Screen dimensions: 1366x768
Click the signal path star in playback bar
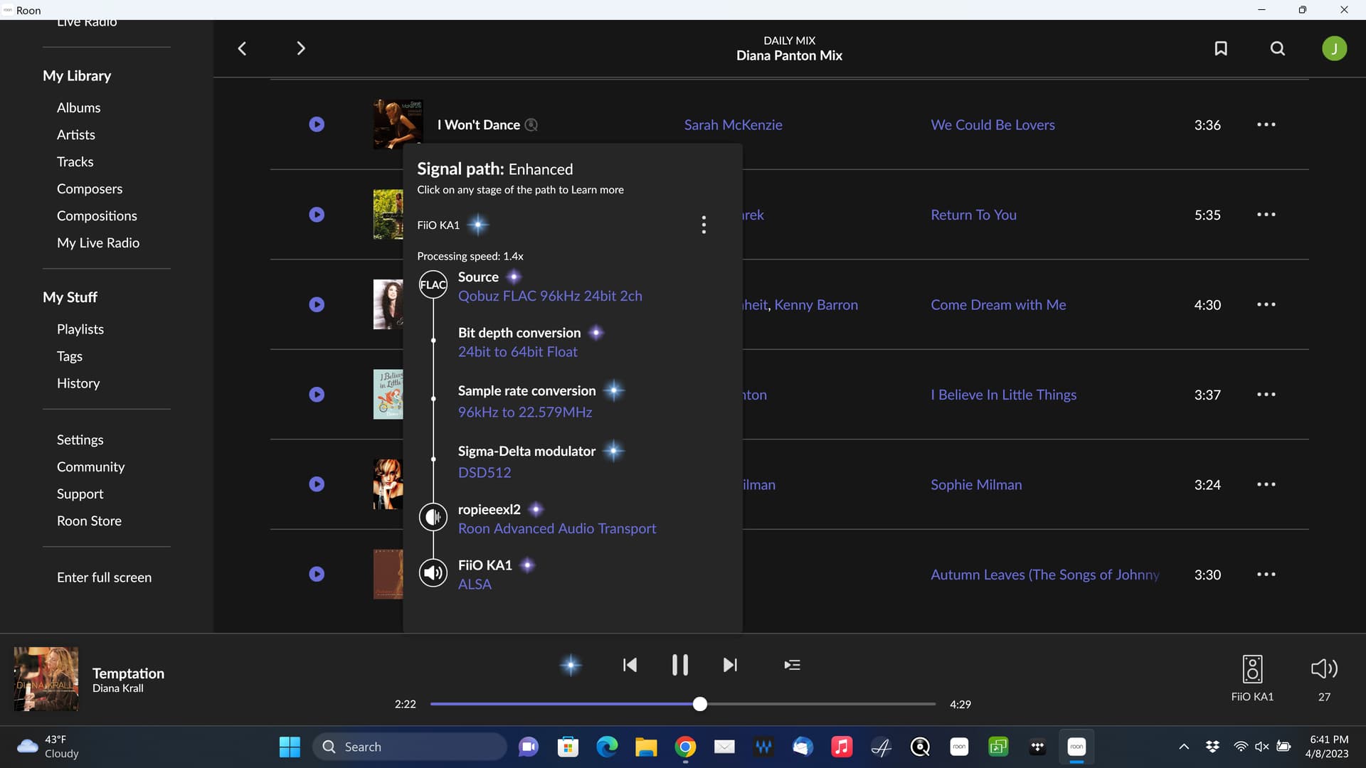click(571, 665)
